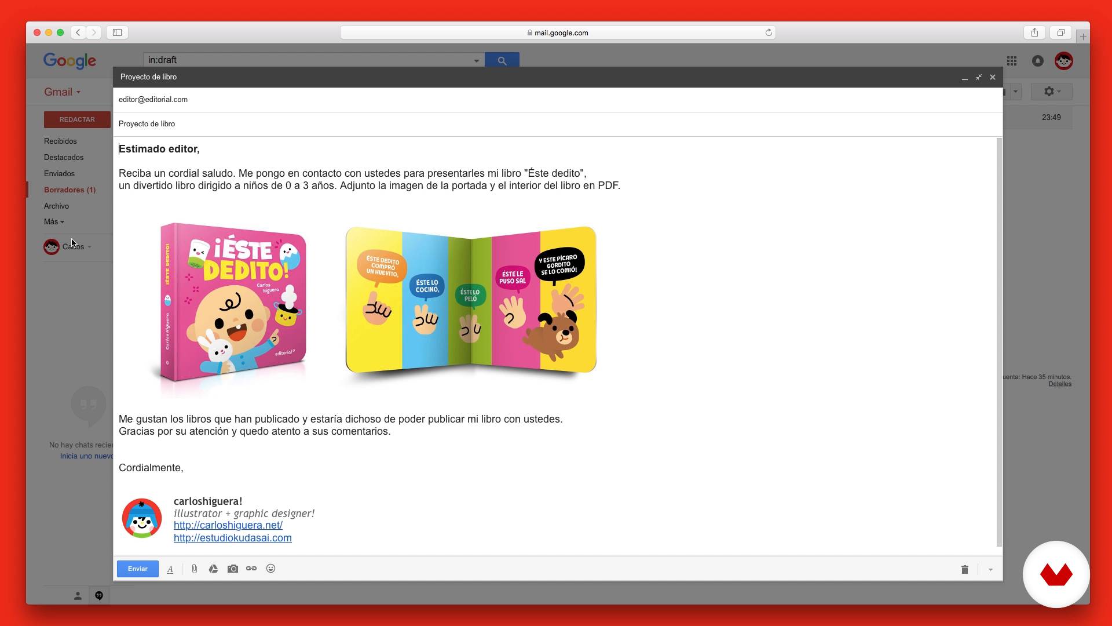The height and width of the screenshot is (626, 1112).
Task: Click the Carlos chat avatar
Action: [52, 247]
